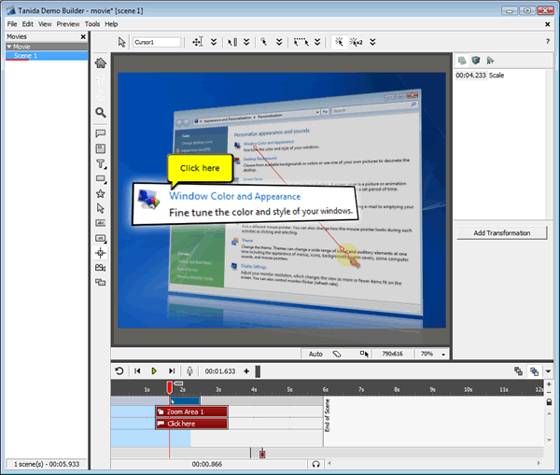Open the Edit menu

pyautogui.click(x=27, y=24)
